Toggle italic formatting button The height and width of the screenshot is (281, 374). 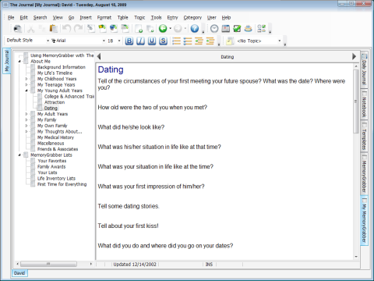(140, 41)
